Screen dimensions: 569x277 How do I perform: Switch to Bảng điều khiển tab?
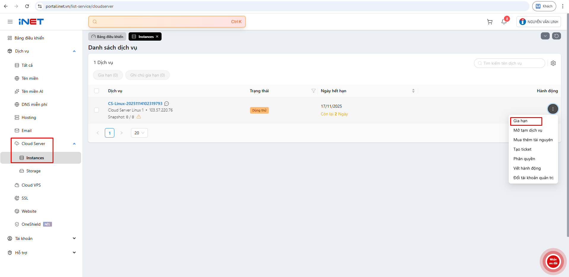(x=107, y=36)
